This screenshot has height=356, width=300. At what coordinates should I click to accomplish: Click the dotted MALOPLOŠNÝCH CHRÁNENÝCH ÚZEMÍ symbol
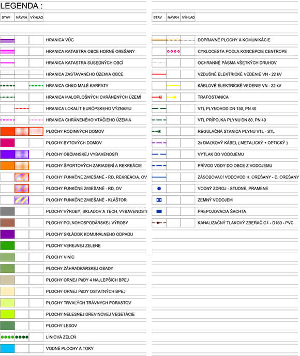(x=7, y=97)
